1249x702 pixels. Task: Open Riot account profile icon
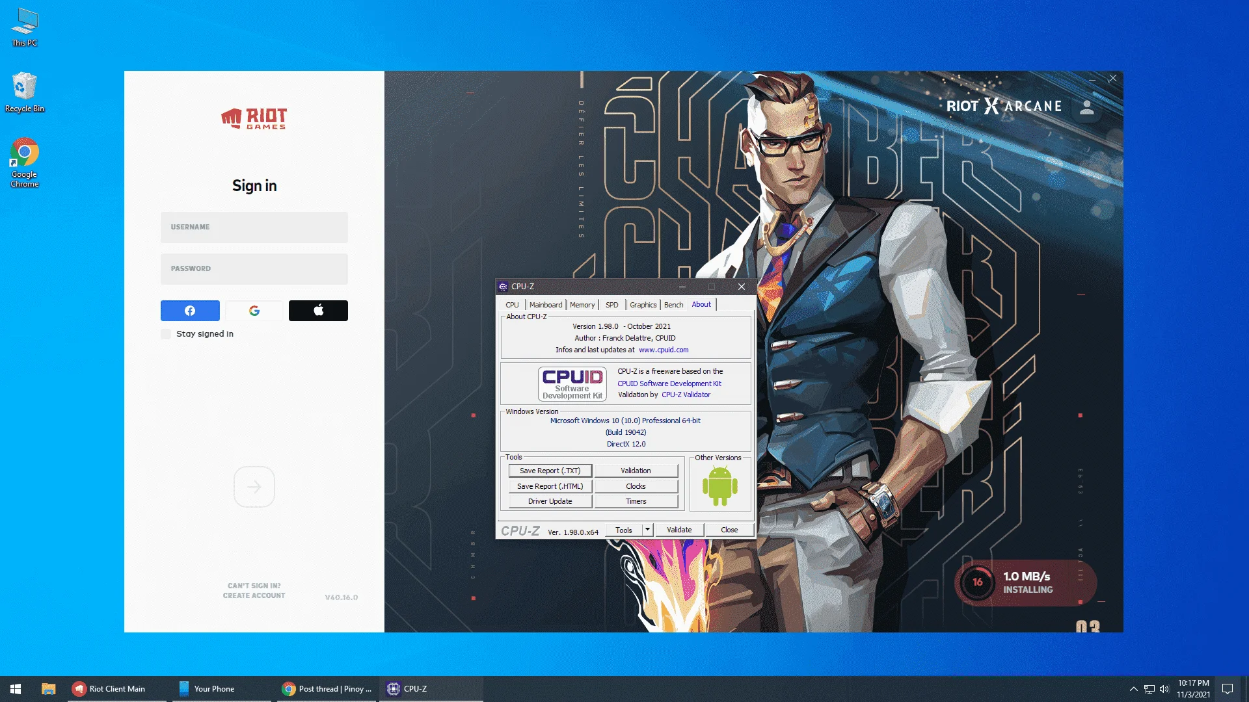pos(1086,107)
